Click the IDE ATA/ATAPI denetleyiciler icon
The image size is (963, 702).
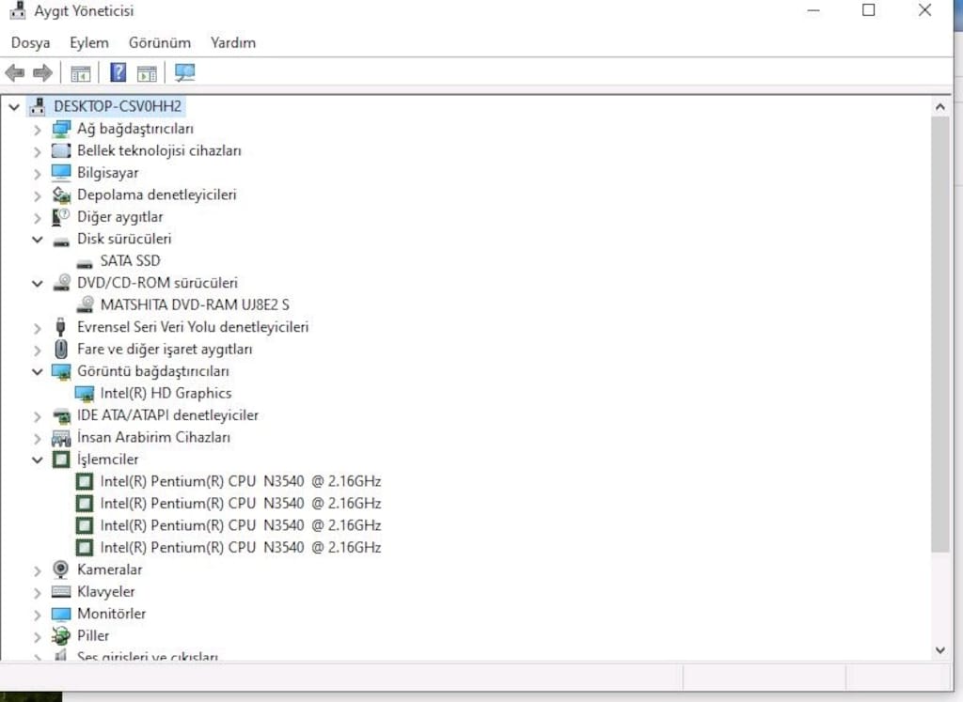click(61, 416)
